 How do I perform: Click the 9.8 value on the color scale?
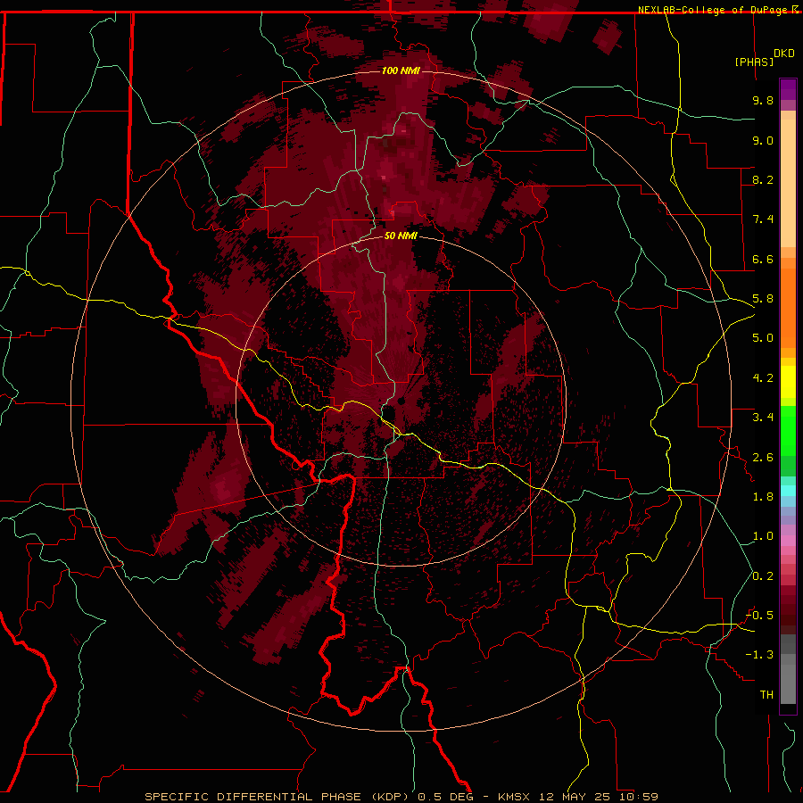point(763,100)
